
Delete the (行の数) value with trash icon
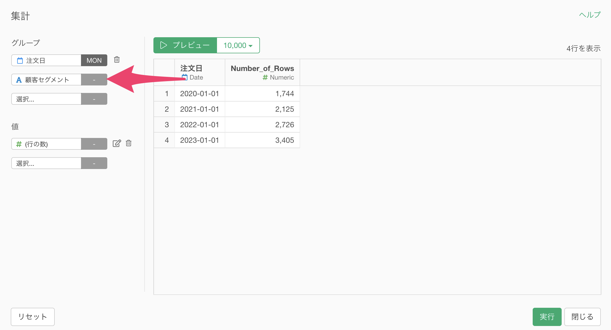tap(129, 143)
